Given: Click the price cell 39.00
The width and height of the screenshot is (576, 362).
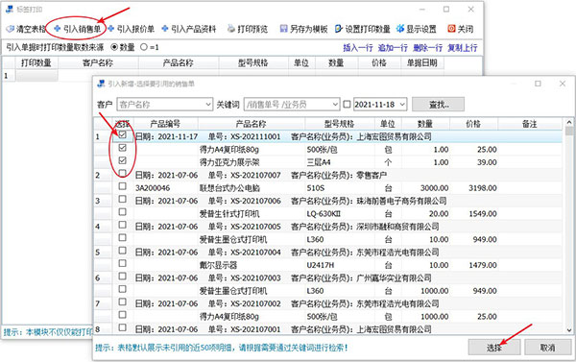Looking at the screenshot, I should tap(487, 162).
